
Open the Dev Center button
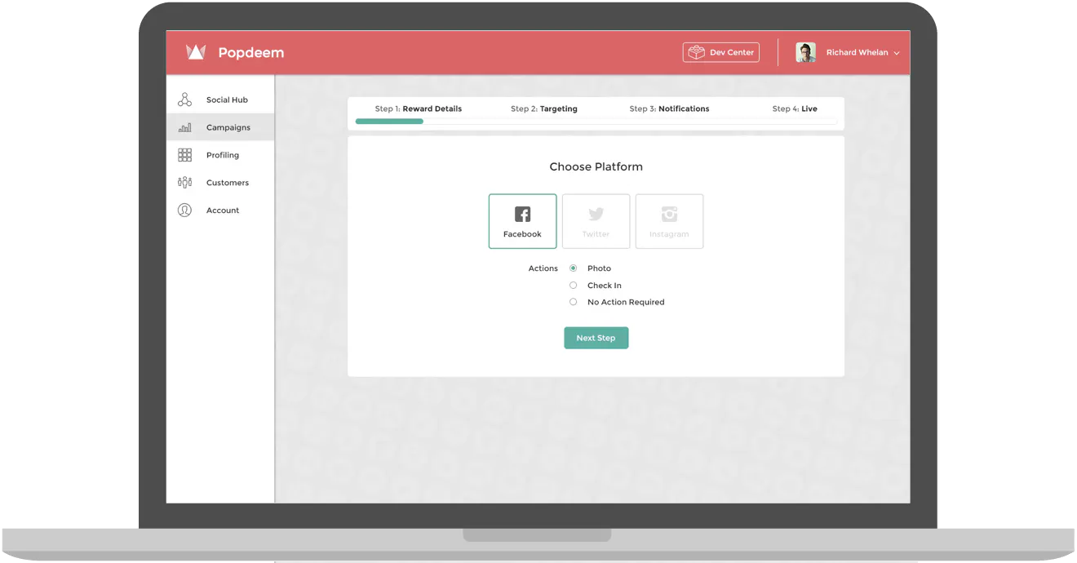(x=720, y=52)
